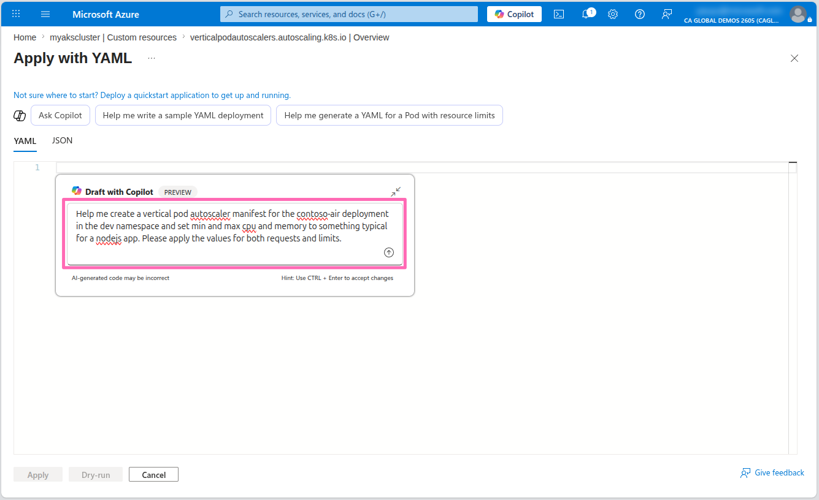Navigate to Home breadcrumb
This screenshot has width=819, height=500.
[25, 37]
